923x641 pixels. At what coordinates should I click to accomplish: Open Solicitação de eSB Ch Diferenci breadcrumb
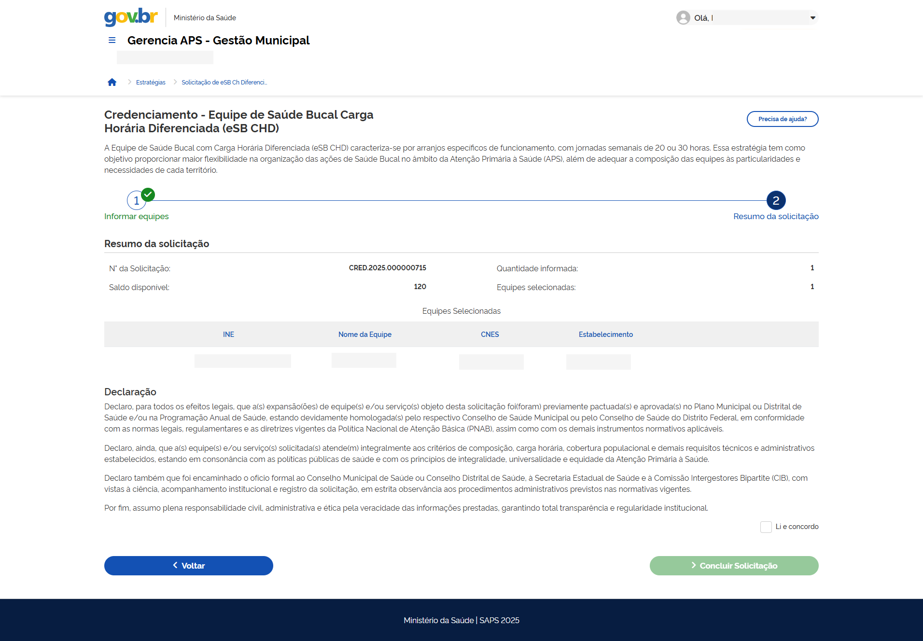(224, 83)
